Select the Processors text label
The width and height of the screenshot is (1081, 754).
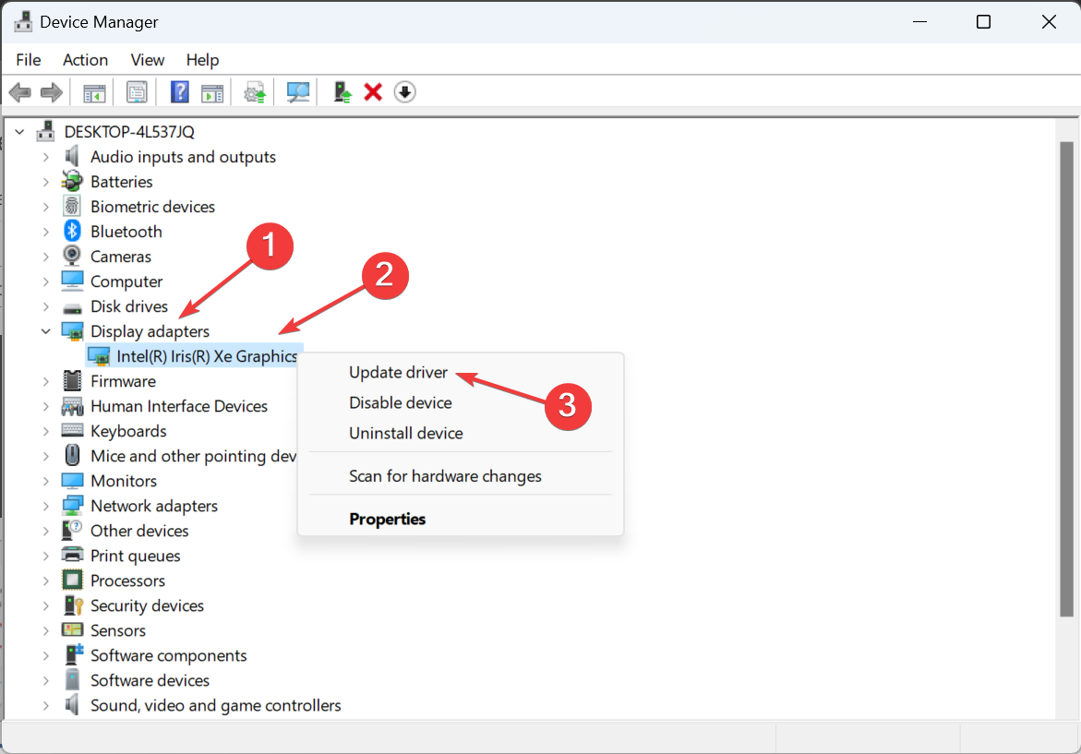(x=127, y=580)
